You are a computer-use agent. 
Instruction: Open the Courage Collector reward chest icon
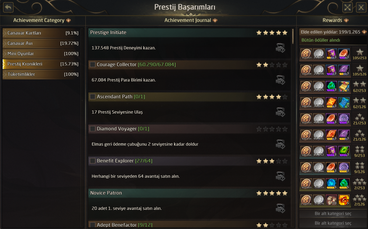pos(280,80)
